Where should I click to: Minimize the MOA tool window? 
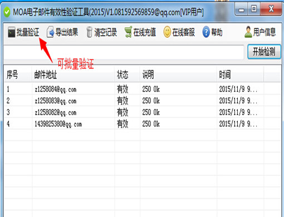(241, 9)
